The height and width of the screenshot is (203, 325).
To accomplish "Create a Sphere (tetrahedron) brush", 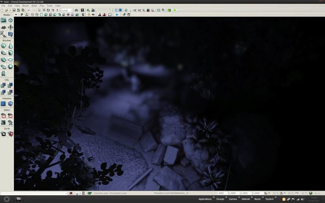I will [x=11, y=66].
